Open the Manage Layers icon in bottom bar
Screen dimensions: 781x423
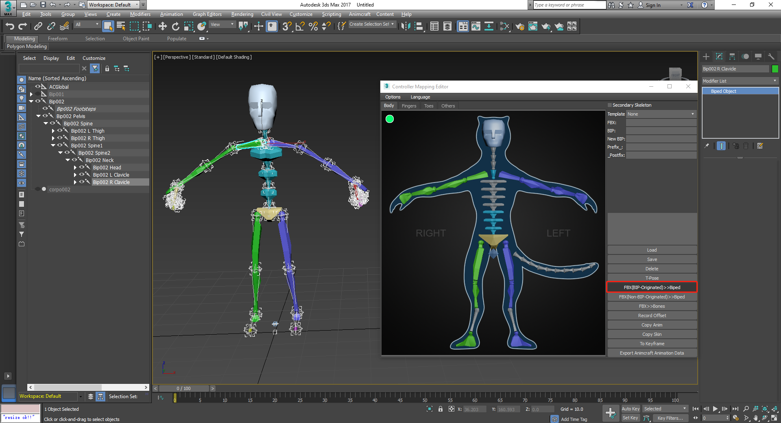pos(91,396)
